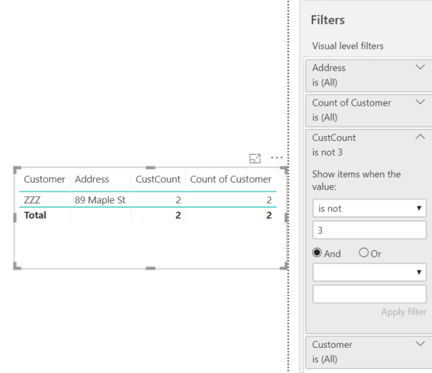Sort table by Customer column header
Viewport: 432px width, 373px height.
45,180
